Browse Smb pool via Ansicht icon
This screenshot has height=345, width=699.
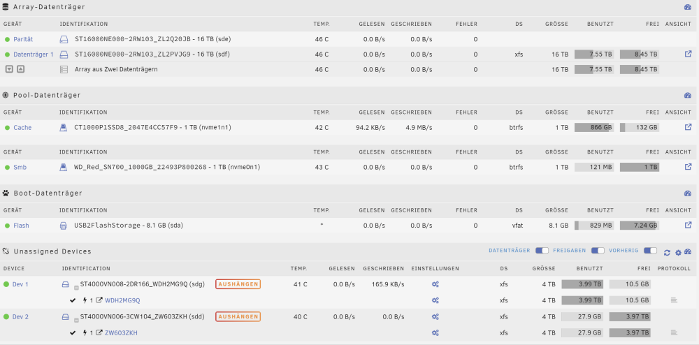pyautogui.click(x=688, y=167)
